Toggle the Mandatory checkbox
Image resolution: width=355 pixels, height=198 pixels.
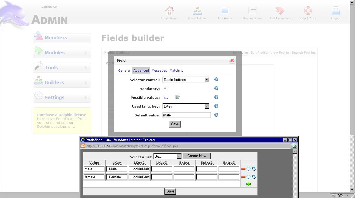pyautogui.click(x=165, y=89)
